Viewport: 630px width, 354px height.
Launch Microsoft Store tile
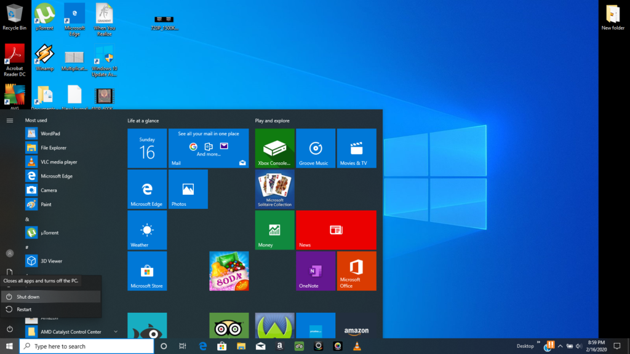click(x=147, y=271)
